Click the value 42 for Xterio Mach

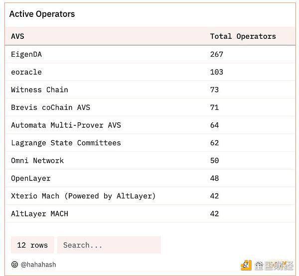(x=214, y=196)
